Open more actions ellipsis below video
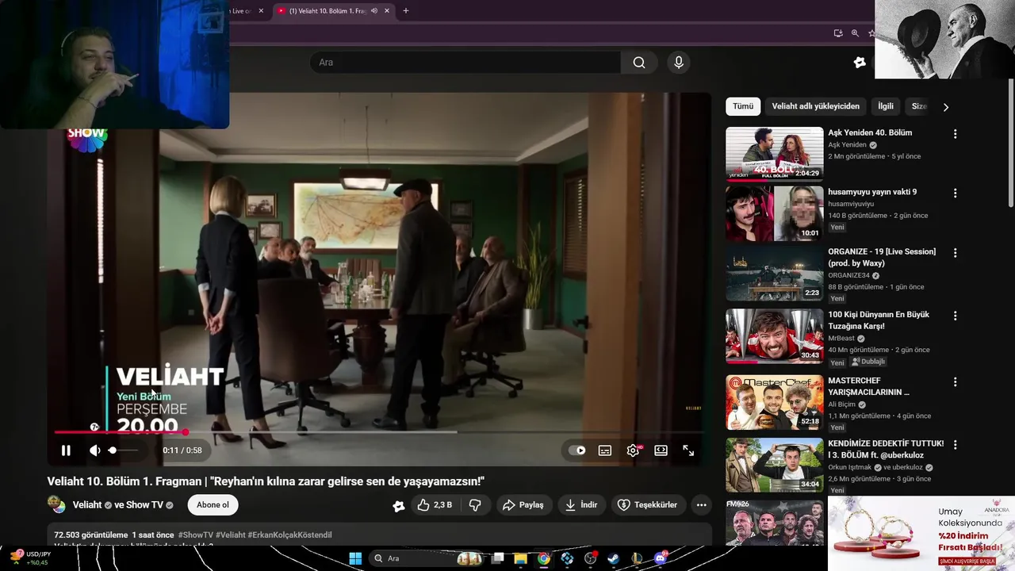This screenshot has height=571, width=1015. point(701,505)
